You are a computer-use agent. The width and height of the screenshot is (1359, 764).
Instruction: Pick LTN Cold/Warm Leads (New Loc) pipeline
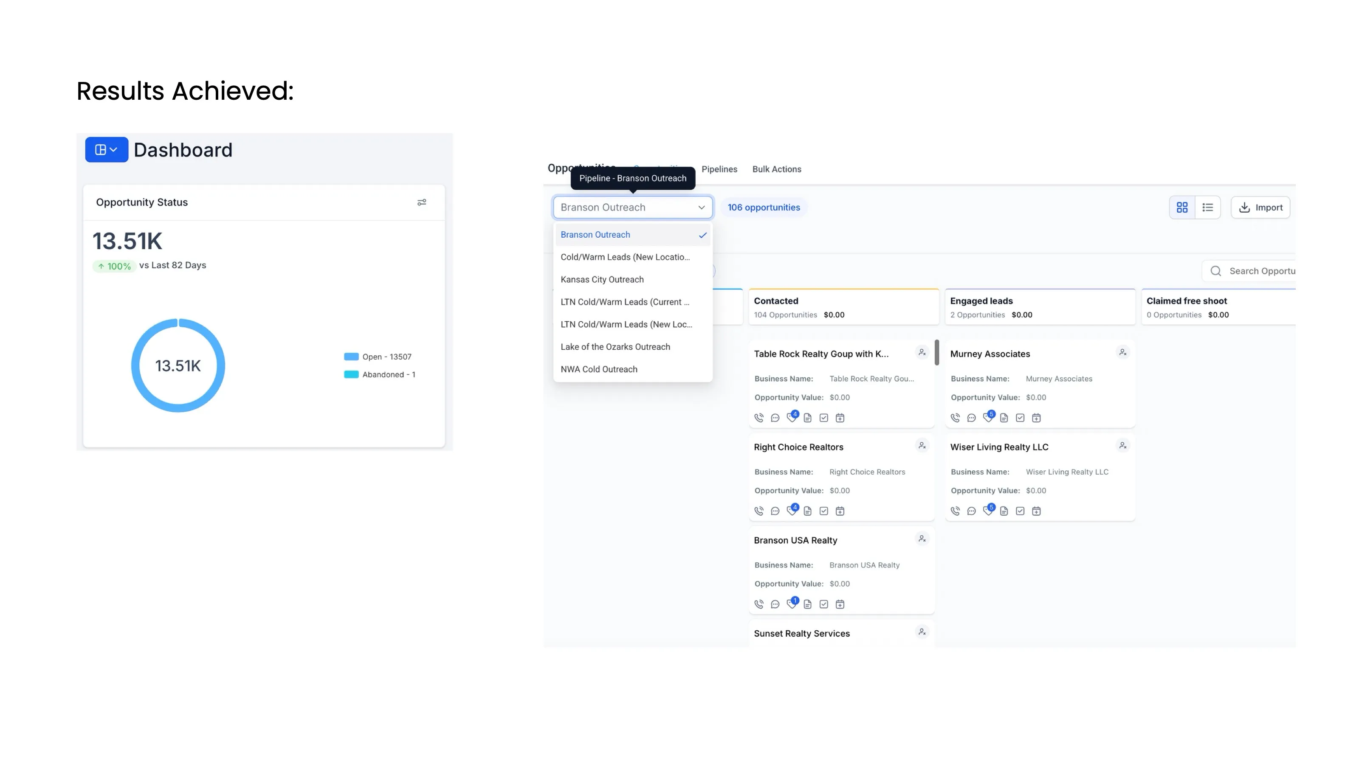click(x=632, y=325)
